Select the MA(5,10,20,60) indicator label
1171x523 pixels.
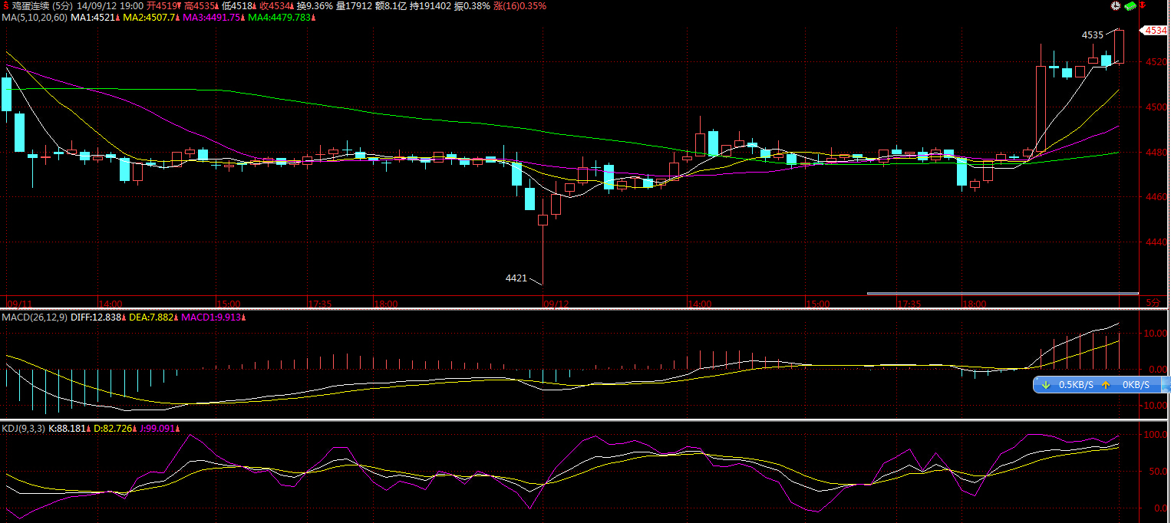click(x=35, y=17)
